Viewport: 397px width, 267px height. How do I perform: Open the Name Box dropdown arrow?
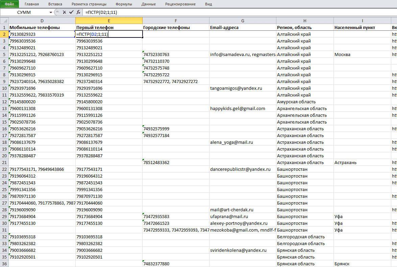51,12
